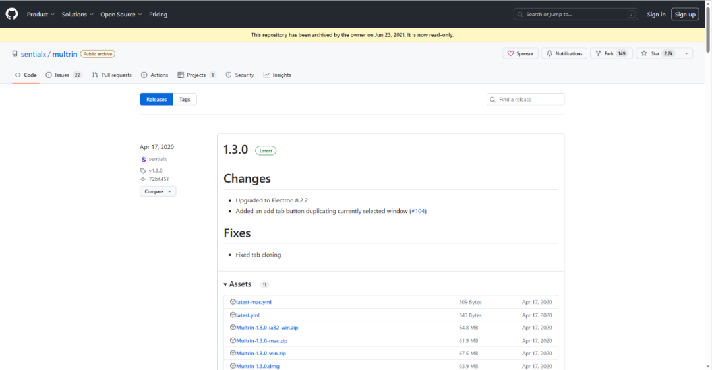Click the Pull requests tab icon
This screenshot has width=712, height=370.
point(95,75)
